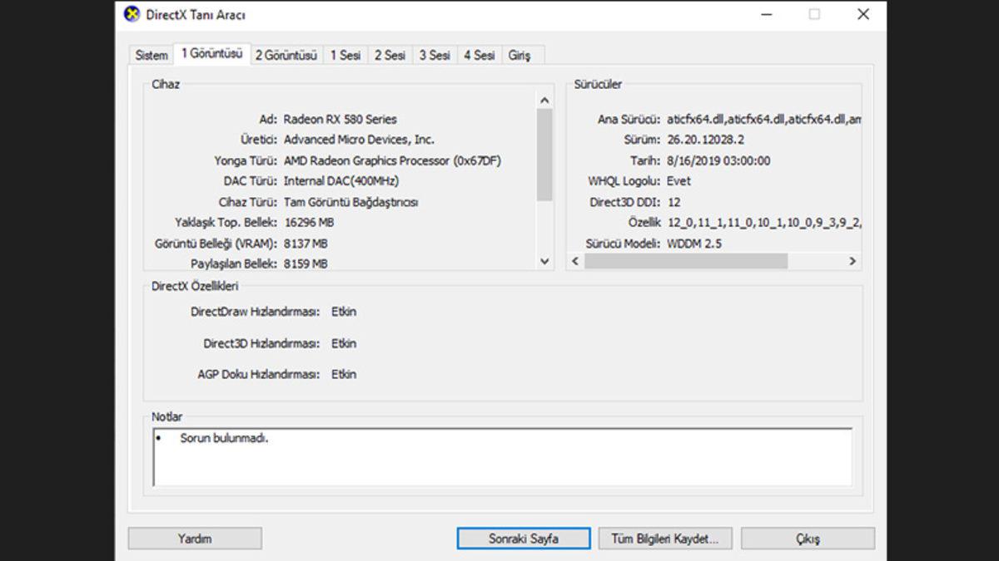
Task: Click the Sonraki Sayfa button
Action: point(524,539)
